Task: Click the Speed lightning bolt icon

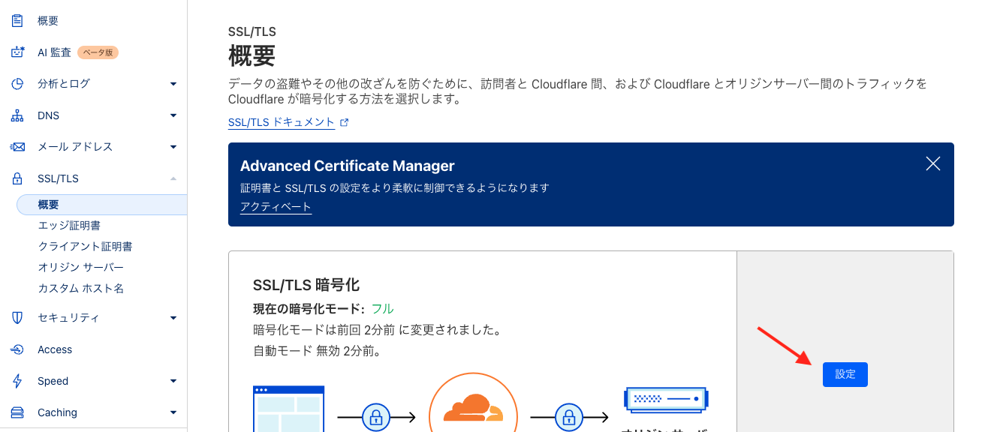Action: click(17, 381)
